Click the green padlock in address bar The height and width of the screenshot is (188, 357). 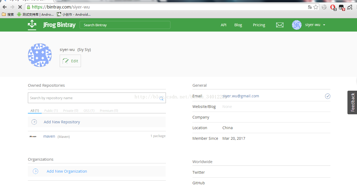pyautogui.click(x=28, y=7)
